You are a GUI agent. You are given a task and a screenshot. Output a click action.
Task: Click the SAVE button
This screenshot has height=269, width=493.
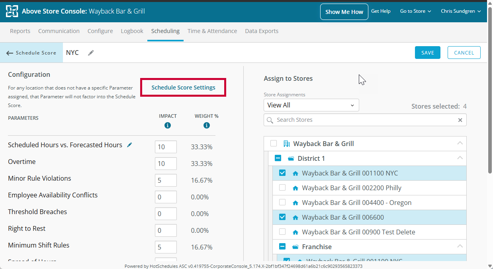[428, 53]
